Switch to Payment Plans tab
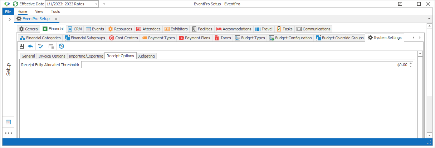The height and width of the screenshot is (148, 435). (x=195, y=38)
